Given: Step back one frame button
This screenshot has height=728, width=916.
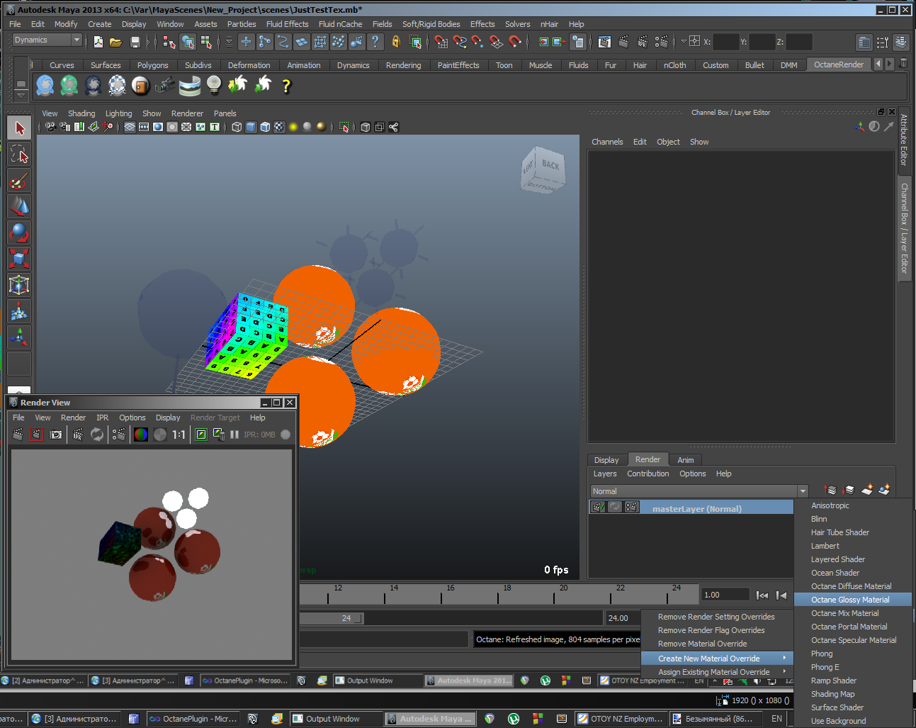Looking at the screenshot, I should coord(781,595).
